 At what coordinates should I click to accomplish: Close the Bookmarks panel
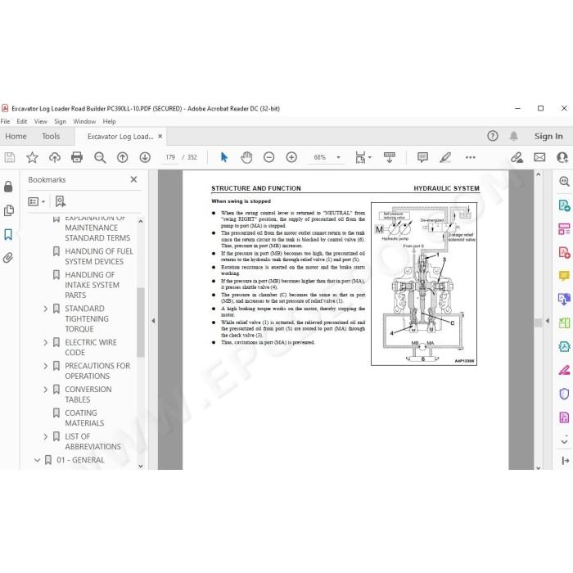133,179
